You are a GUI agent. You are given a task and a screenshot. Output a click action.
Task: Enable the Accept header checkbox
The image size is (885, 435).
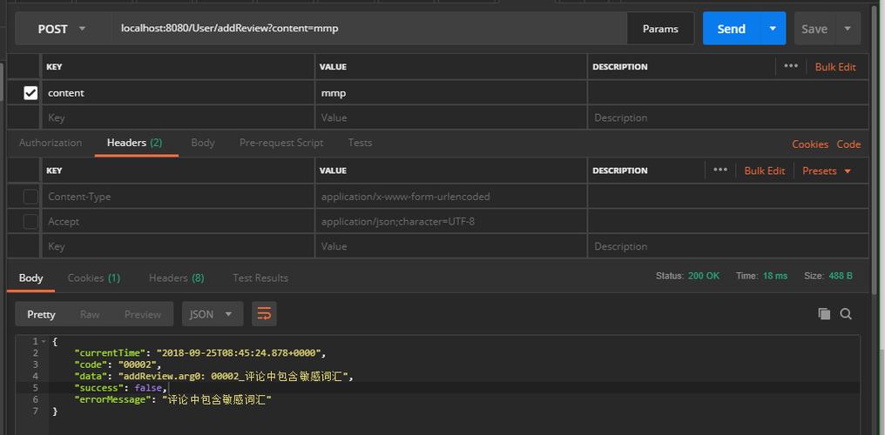[30, 222]
